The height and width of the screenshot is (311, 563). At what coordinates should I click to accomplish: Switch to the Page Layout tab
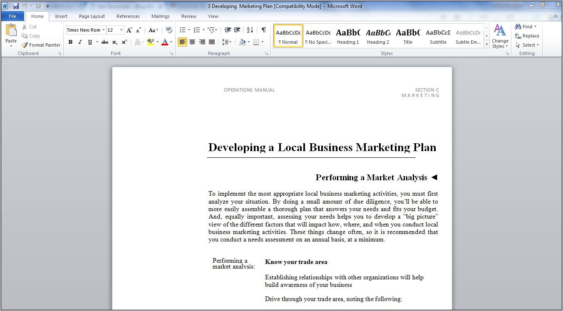click(92, 16)
